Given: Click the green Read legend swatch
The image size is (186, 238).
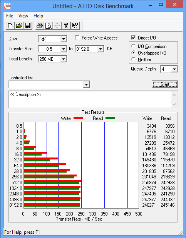Looking at the screenshot, I should coord(110,118).
